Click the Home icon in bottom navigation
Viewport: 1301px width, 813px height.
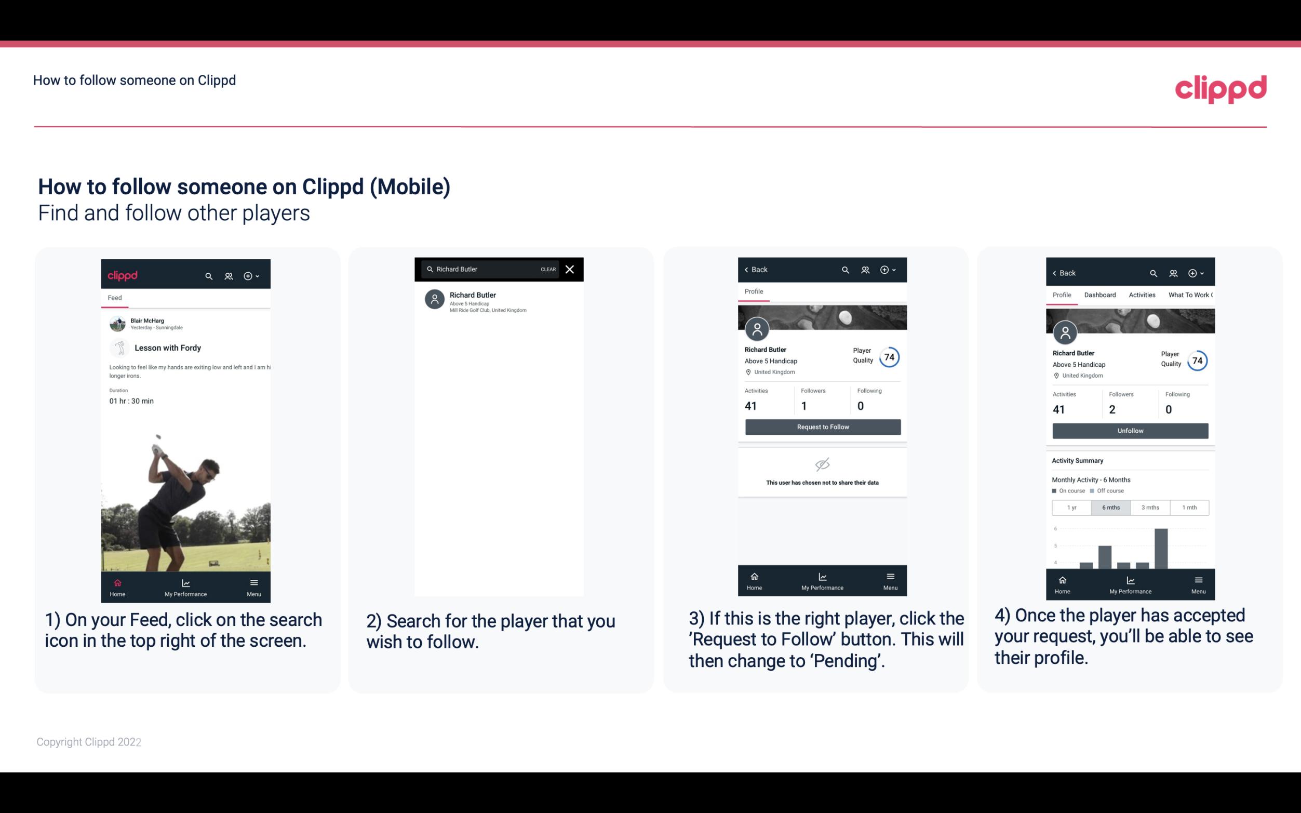(x=117, y=583)
